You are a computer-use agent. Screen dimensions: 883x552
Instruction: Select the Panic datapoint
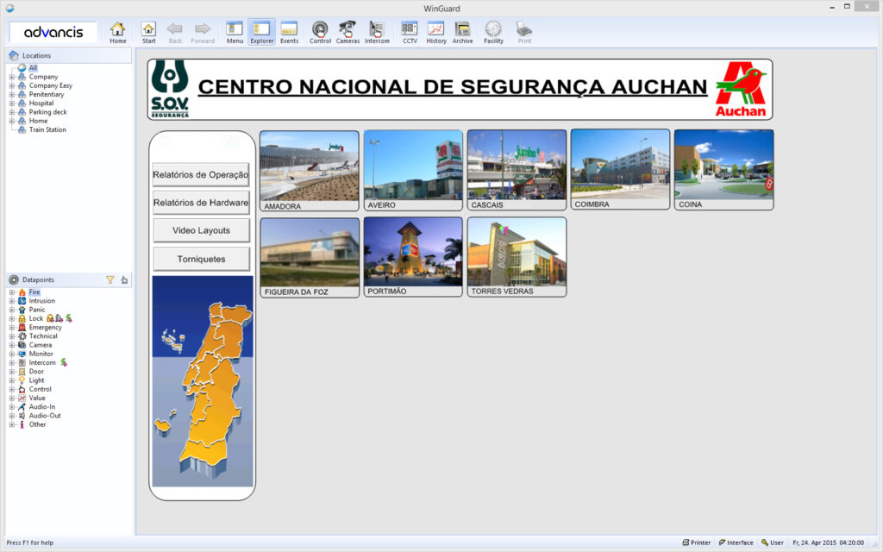[37, 310]
